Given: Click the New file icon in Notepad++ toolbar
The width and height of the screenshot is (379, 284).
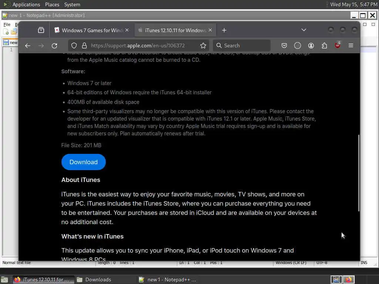Looking at the screenshot, I should coord(6,31).
